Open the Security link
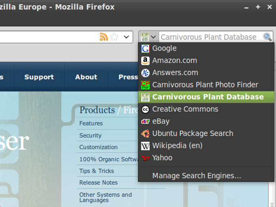The height and width of the screenshot is (207, 276). (x=90, y=135)
